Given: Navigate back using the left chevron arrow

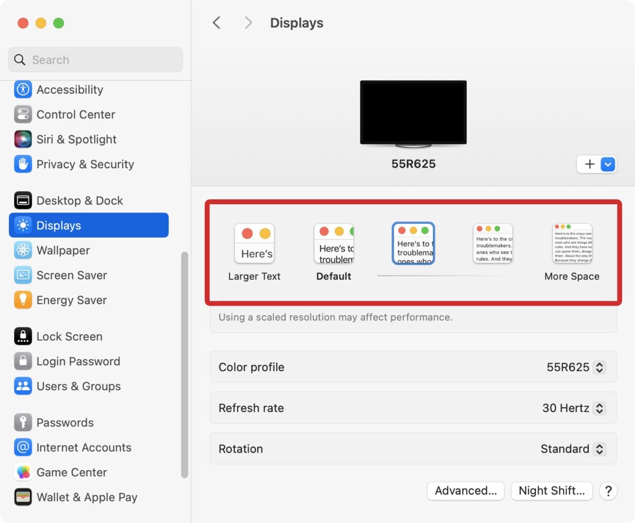Looking at the screenshot, I should pyautogui.click(x=216, y=23).
